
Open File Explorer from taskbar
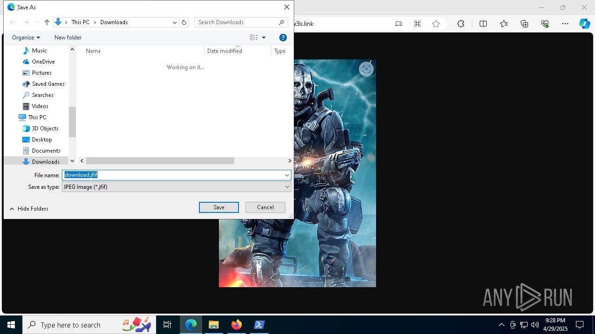(x=214, y=325)
